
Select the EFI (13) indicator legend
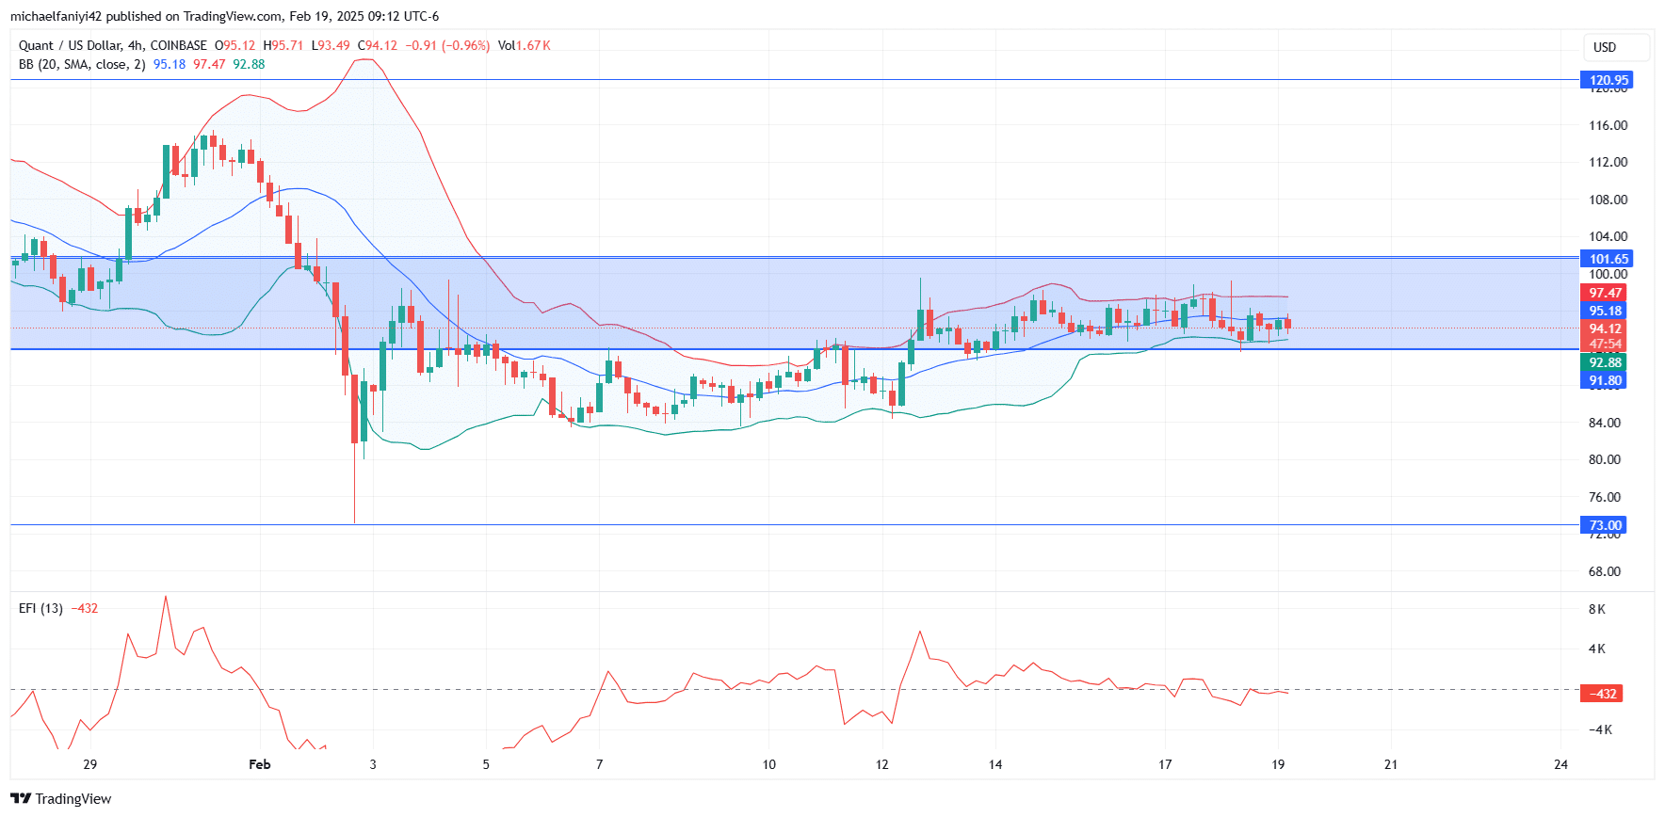[x=40, y=608]
